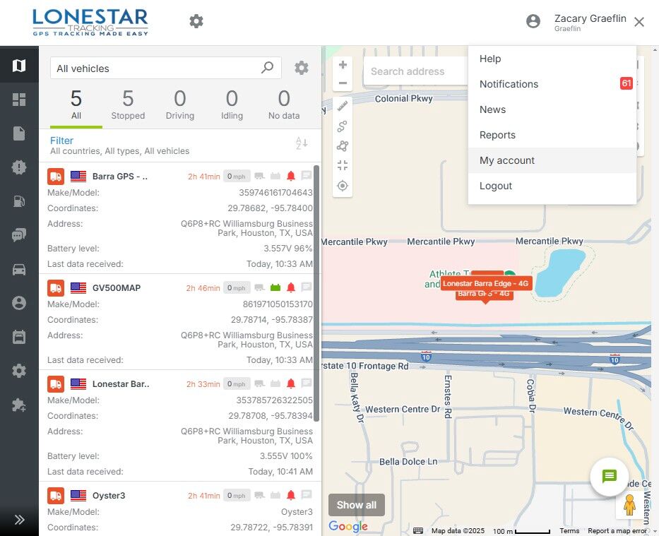This screenshot has width=659, height=536.
Task: Open the sidebar settings gear icon
Action: pyautogui.click(x=19, y=371)
